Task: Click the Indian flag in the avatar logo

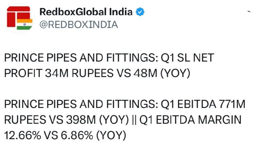Action: (x=24, y=24)
